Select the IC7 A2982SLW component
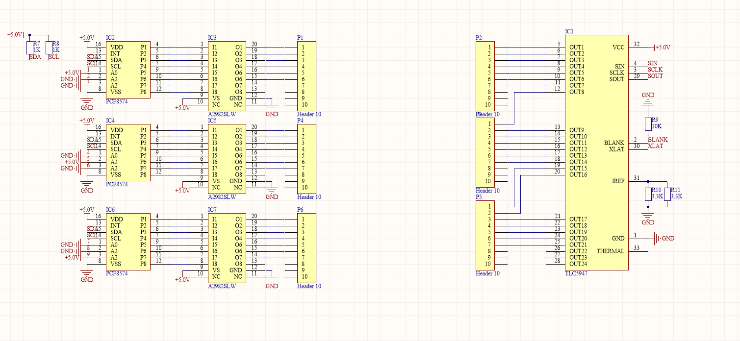740x341 pixels. point(227,248)
